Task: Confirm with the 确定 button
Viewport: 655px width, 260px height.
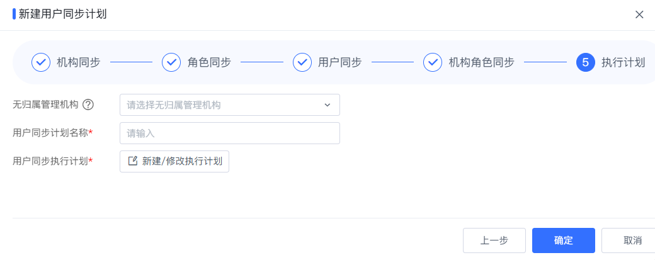Action: click(564, 240)
